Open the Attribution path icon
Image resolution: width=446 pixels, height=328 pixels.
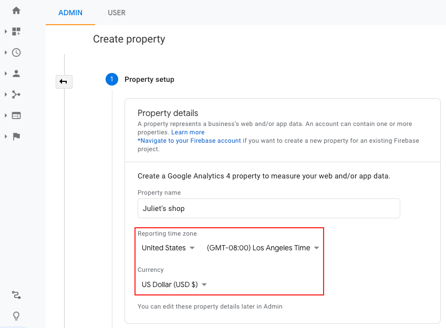coord(16,295)
